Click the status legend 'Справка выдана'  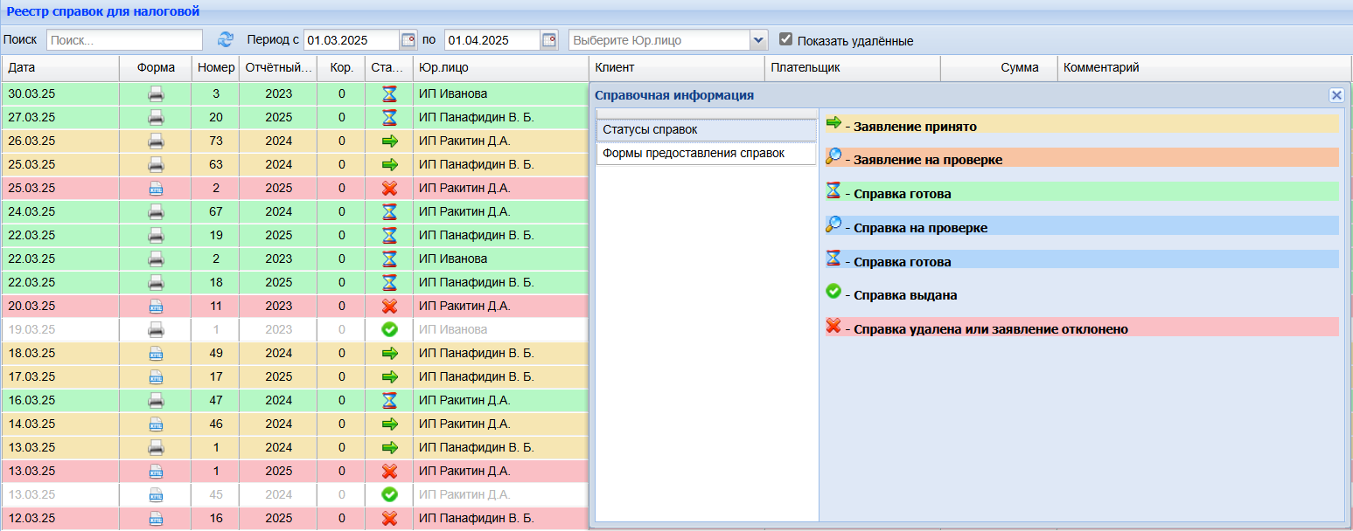click(x=1082, y=294)
